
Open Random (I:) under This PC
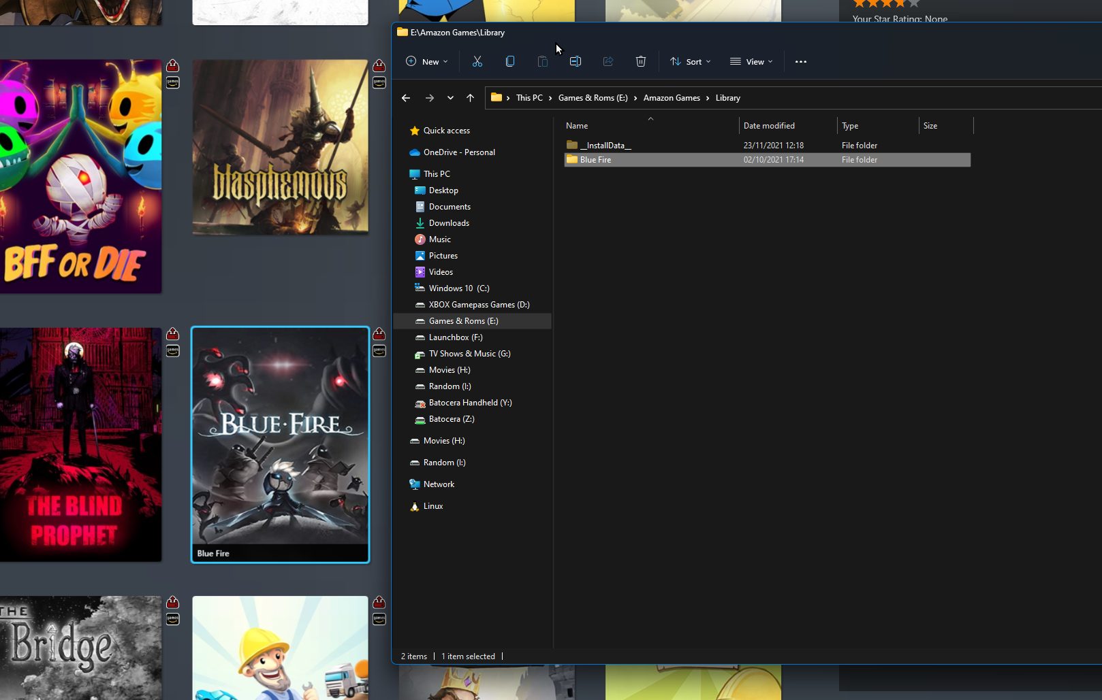tap(443, 386)
